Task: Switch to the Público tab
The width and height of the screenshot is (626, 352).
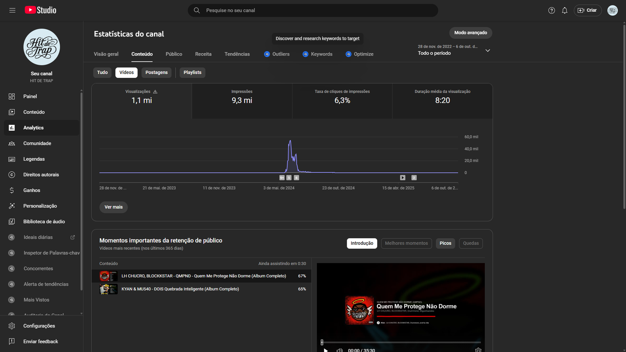Action: tap(174, 54)
